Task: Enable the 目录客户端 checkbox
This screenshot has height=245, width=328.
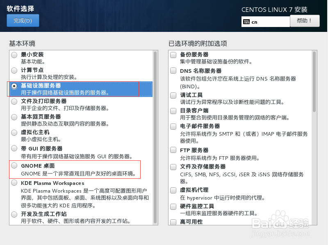Action: click(173, 111)
